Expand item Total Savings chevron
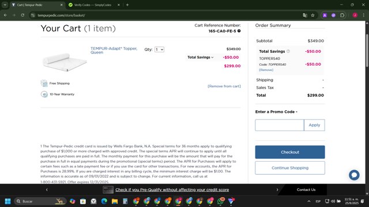This screenshot has width=369, height=207. pos(212,57)
